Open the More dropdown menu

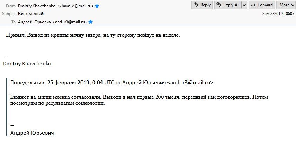tap(286, 5)
